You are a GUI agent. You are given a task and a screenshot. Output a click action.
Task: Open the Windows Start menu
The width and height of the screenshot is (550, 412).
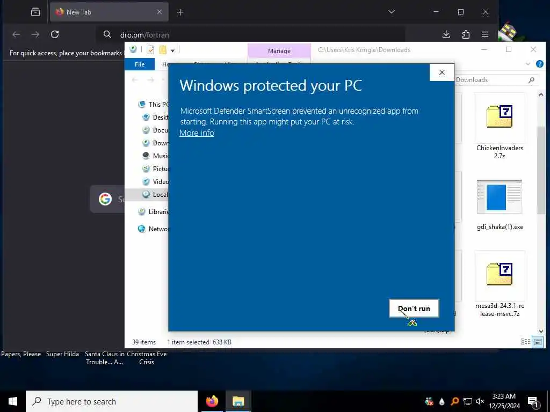click(x=13, y=401)
